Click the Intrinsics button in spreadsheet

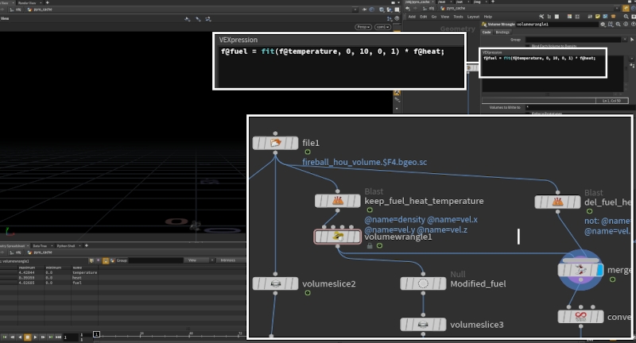228,260
